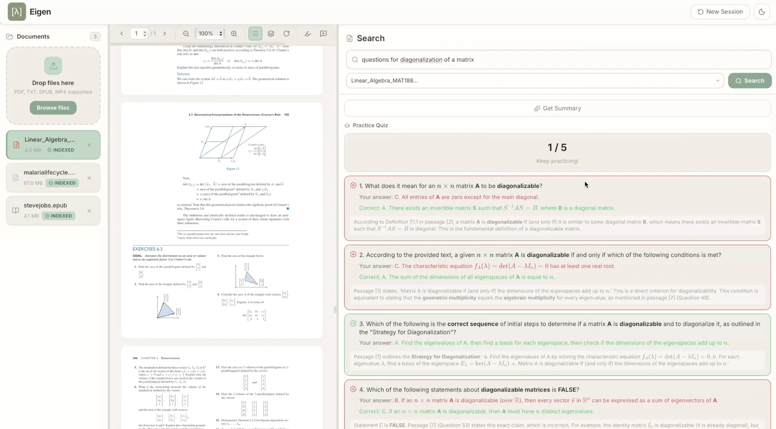Rotate the document view

tap(286, 33)
